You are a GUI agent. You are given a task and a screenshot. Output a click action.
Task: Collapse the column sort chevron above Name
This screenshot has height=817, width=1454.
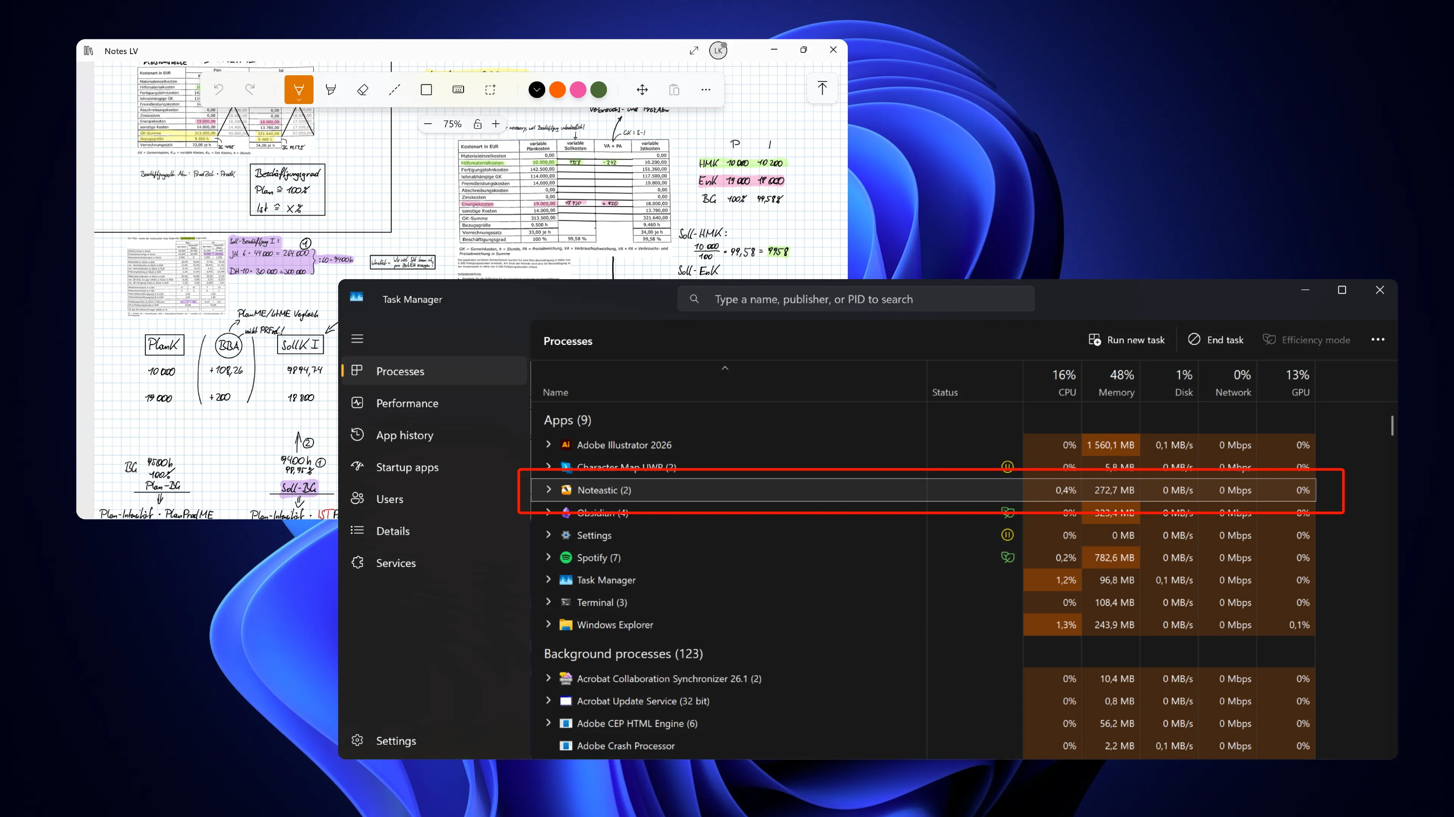[x=725, y=368]
